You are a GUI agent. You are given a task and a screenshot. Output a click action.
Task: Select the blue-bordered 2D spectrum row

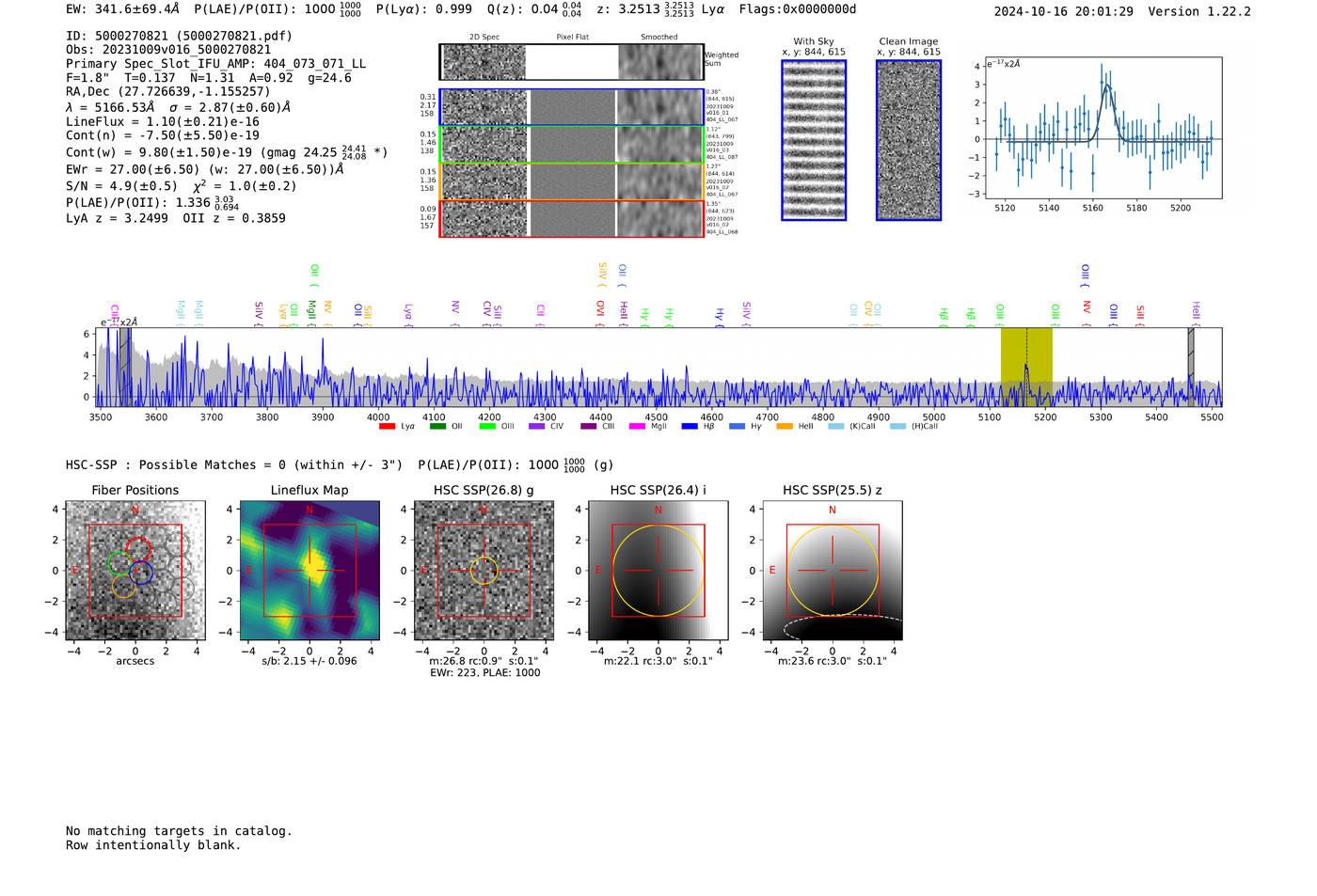(572, 107)
